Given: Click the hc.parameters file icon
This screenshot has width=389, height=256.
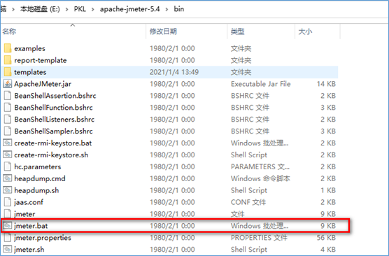Looking at the screenshot, I should 8,166.
